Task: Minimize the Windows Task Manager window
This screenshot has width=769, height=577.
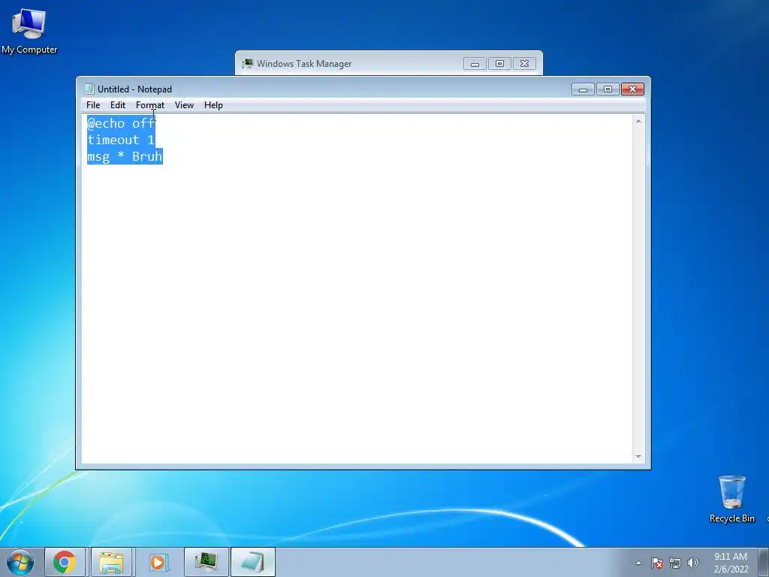Action: coord(475,64)
